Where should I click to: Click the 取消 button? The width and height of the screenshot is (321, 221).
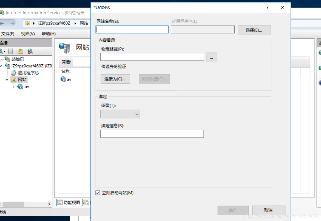pyautogui.click(x=269, y=210)
